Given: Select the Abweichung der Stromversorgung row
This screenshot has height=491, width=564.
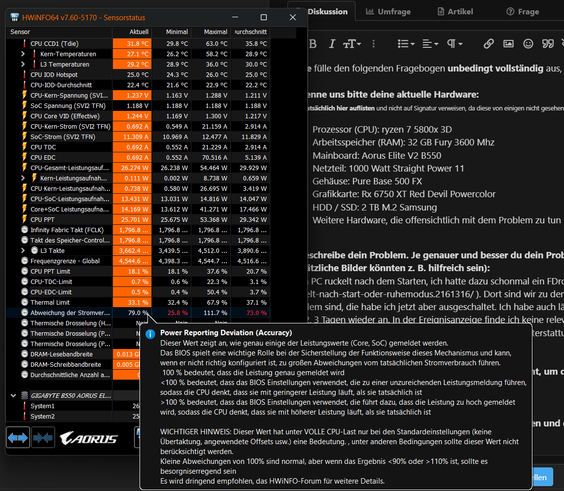Looking at the screenshot, I should coord(139,313).
